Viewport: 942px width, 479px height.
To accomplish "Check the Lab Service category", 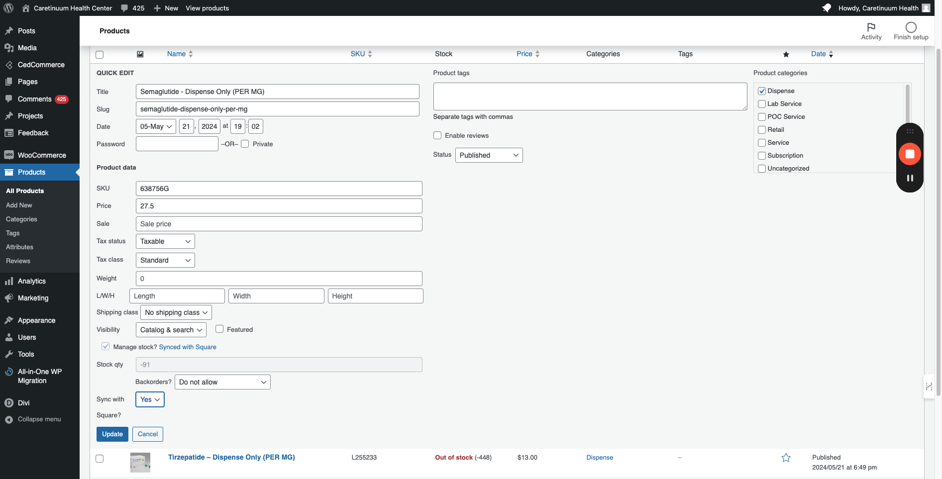I will [762, 104].
